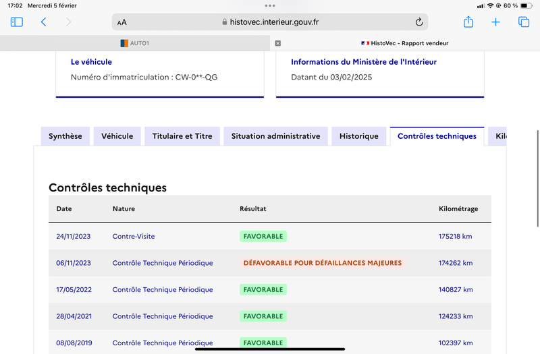Tap the Wi-Fi status icon
Viewport: 540px width, 354px height.
(490, 5)
